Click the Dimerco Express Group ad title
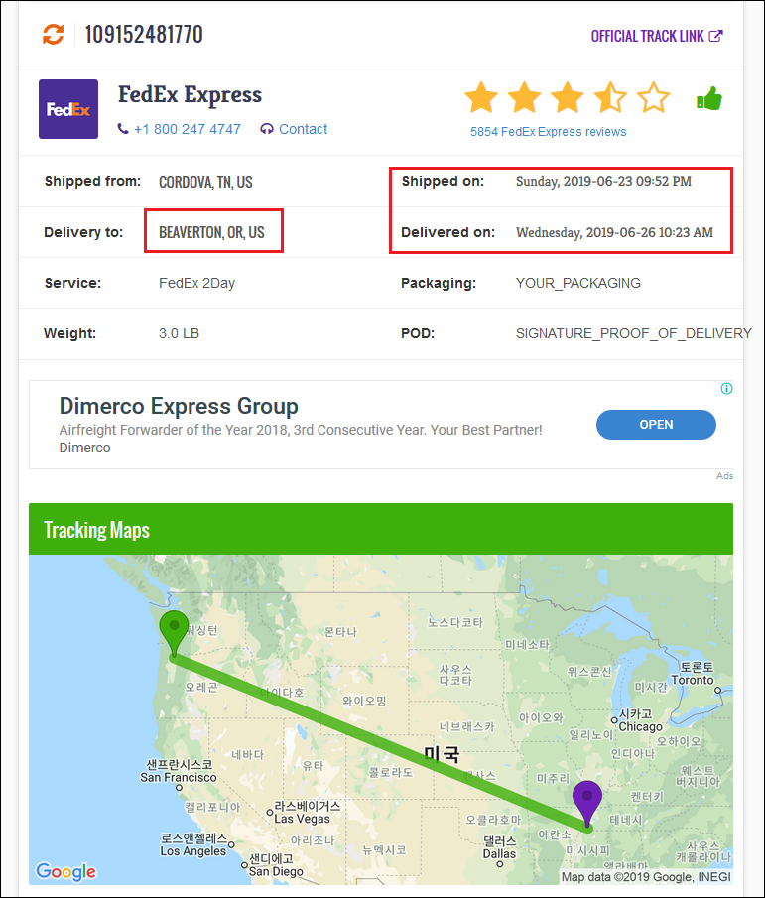 coord(179,406)
